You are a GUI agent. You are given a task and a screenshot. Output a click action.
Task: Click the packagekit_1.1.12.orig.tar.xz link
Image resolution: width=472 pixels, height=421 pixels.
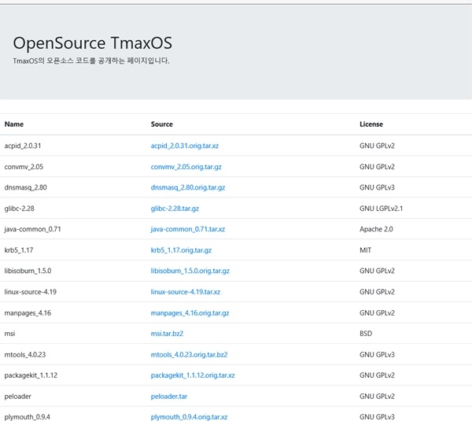(193, 375)
